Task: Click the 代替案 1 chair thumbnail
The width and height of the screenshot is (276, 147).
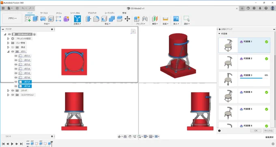Action: [x=228, y=45]
